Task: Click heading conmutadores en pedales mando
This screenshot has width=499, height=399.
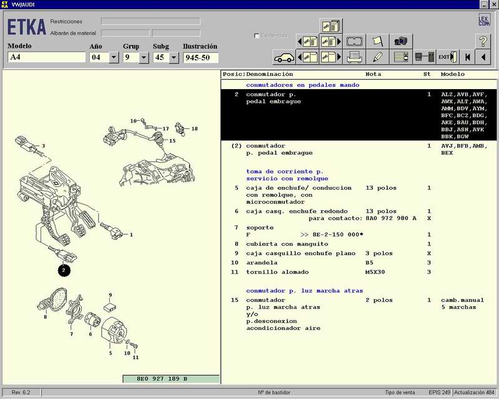Action: pos(303,85)
